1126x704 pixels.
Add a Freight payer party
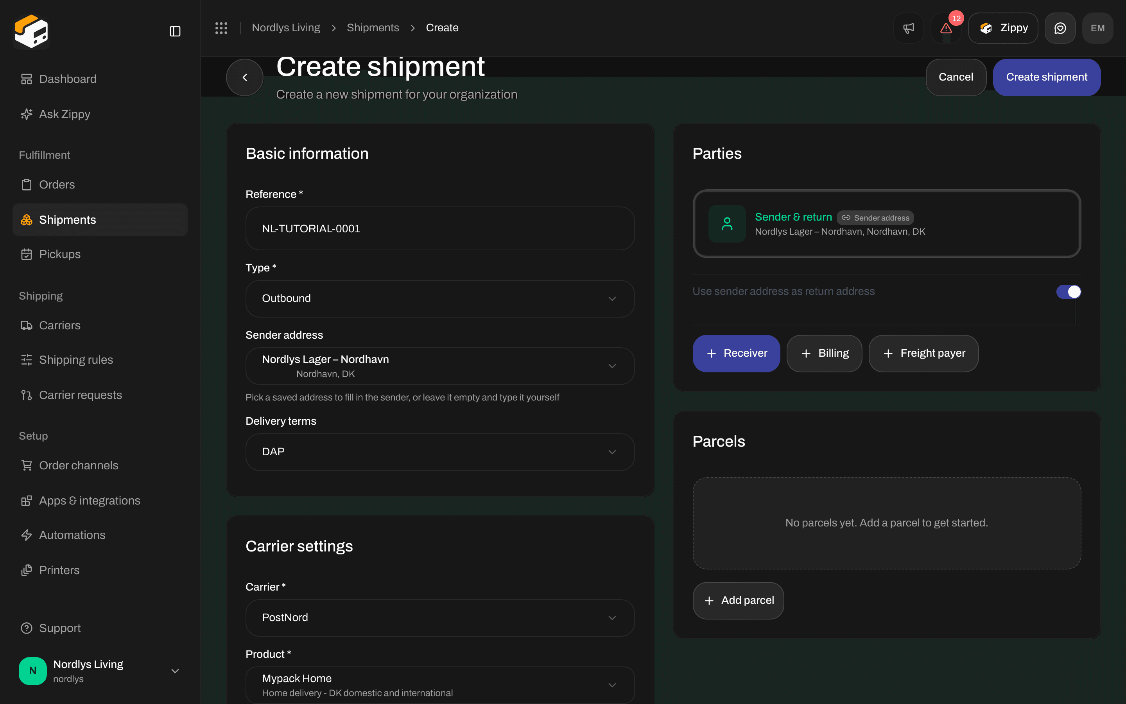coord(923,354)
